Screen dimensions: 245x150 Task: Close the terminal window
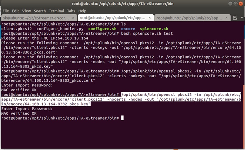point(241,3)
